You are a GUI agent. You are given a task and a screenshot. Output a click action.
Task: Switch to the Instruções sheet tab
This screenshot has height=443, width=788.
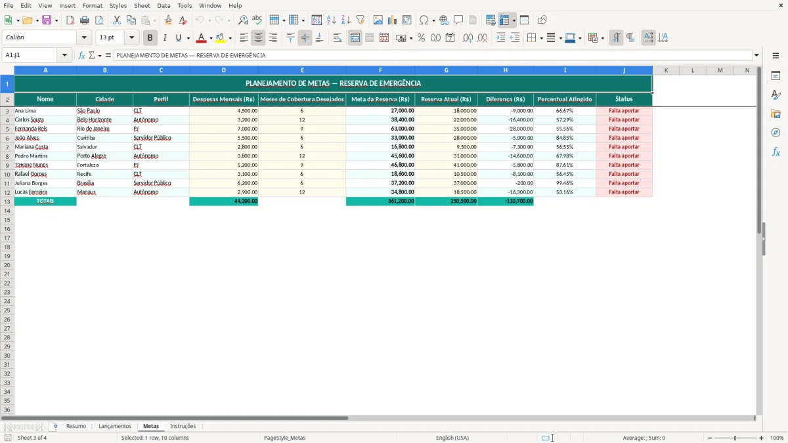[183, 427]
